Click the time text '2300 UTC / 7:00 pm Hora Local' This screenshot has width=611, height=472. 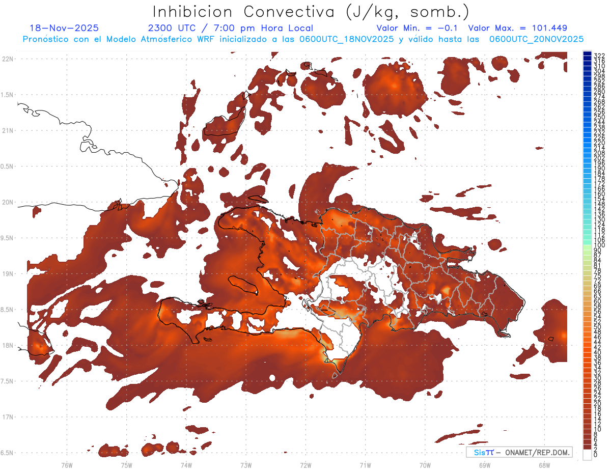(230, 28)
